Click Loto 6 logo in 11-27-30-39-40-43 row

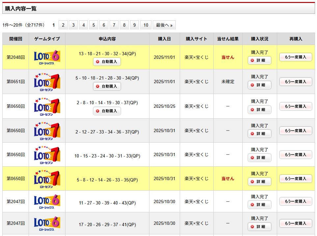click(47, 201)
